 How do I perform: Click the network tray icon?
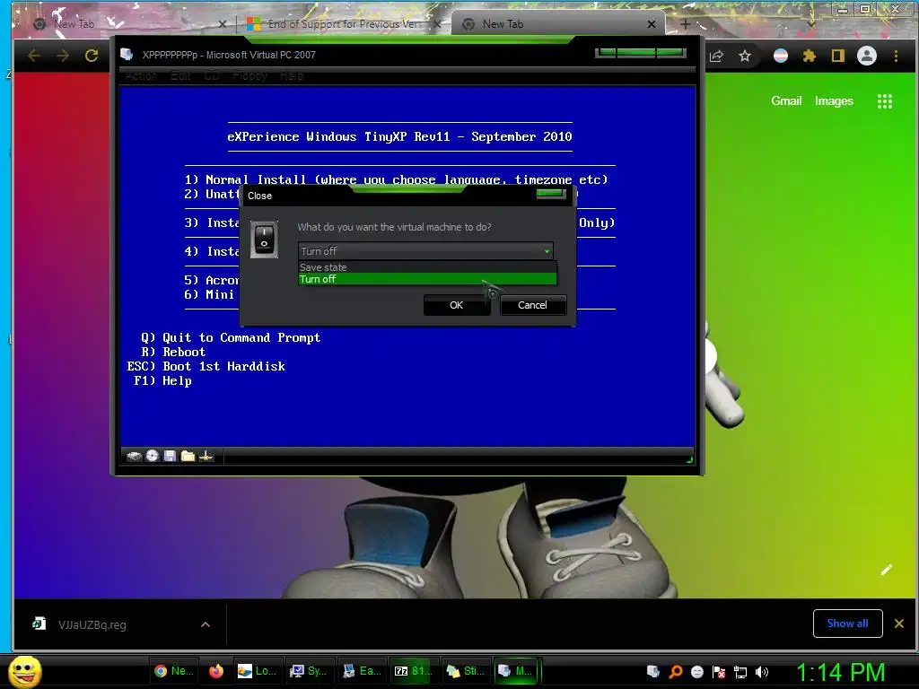pos(740,672)
